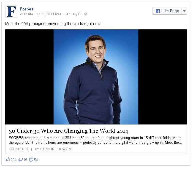193x169 pixels.
Task: Click the shares icon beside 54
Action: click(31, 160)
